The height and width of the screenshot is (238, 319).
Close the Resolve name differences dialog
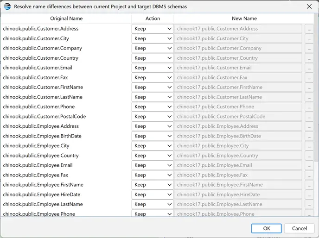pyautogui.click(x=309, y=6)
